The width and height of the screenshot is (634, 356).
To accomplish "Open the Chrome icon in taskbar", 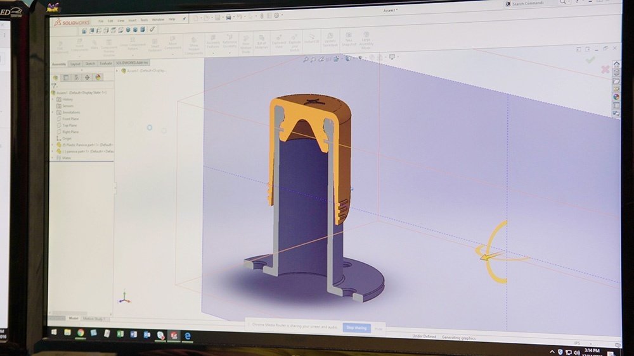I will pos(81,332).
